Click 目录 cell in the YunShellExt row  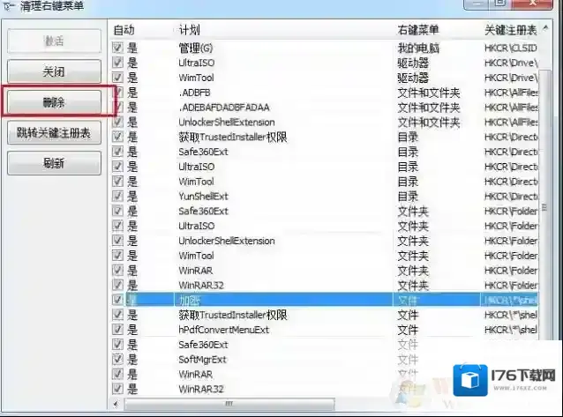[x=408, y=197]
